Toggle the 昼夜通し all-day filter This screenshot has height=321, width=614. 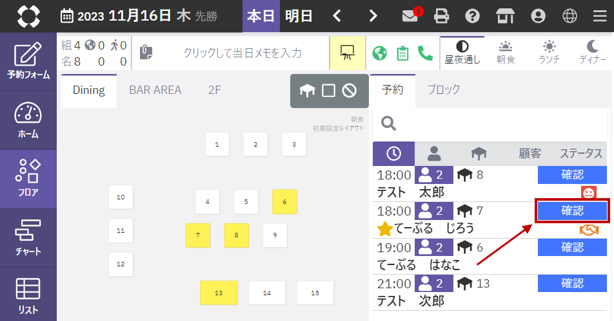tap(462, 53)
